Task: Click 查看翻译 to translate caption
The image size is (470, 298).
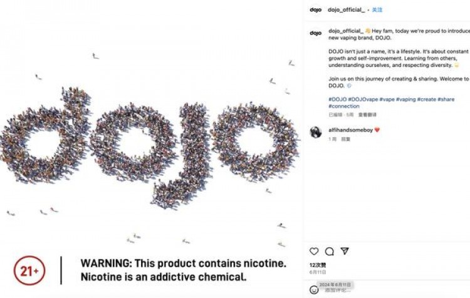Action: (367, 115)
